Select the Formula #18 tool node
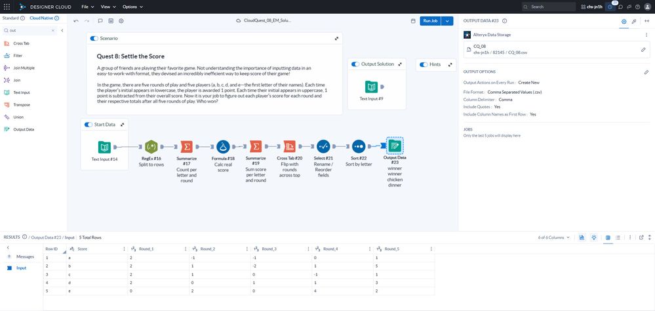 point(223,147)
